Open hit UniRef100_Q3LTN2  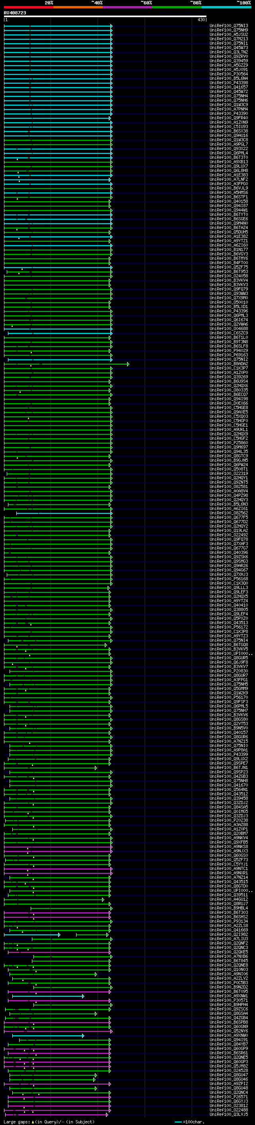(x=229, y=52)
